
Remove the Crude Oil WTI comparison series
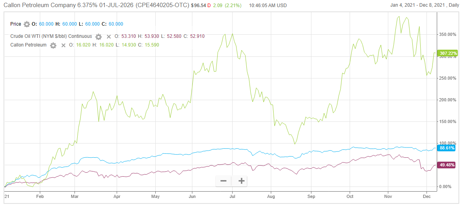coord(108,37)
